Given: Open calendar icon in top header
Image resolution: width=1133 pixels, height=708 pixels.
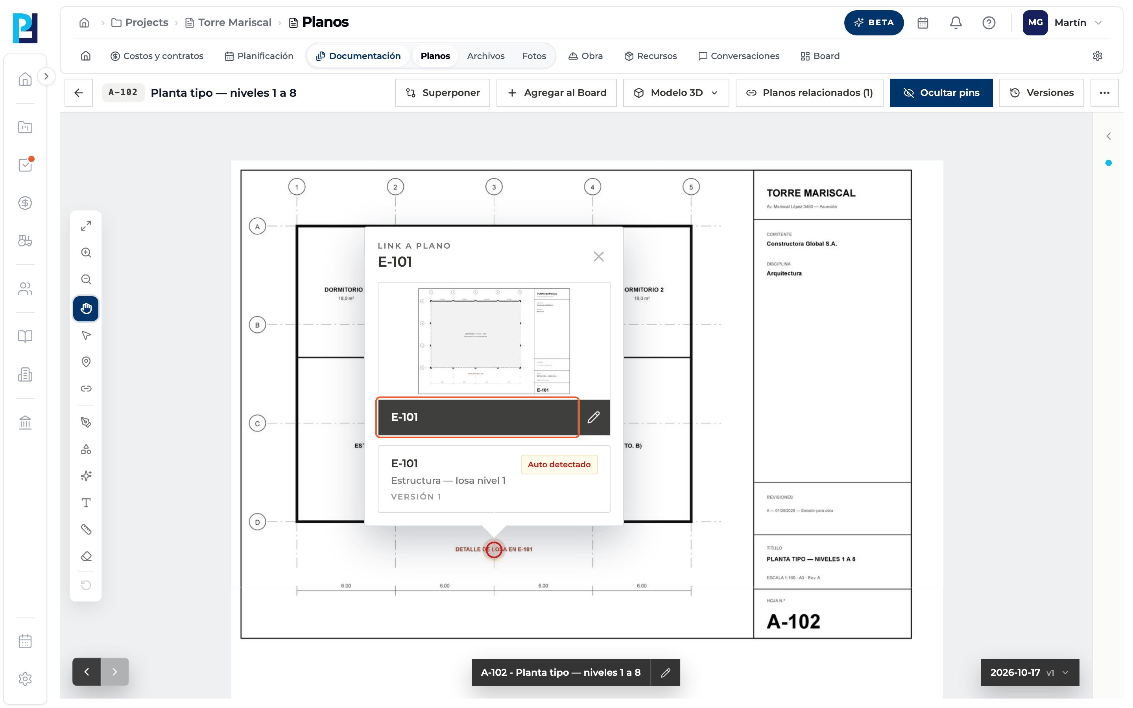Looking at the screenshot, I should [922, 22].
